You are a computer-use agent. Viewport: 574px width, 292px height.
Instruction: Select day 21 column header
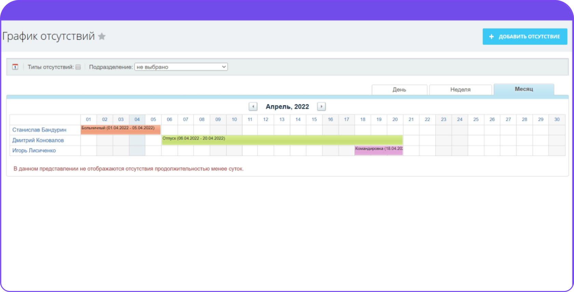(x=411, y=120)
